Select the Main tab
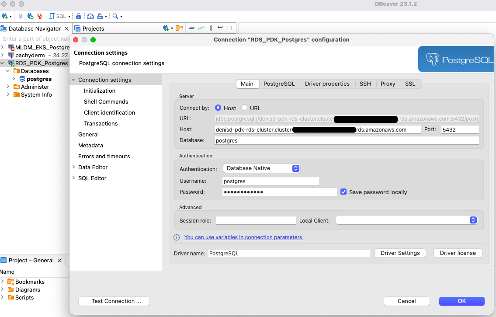Viewport: 496px width, 317px height. click(247, 84)
